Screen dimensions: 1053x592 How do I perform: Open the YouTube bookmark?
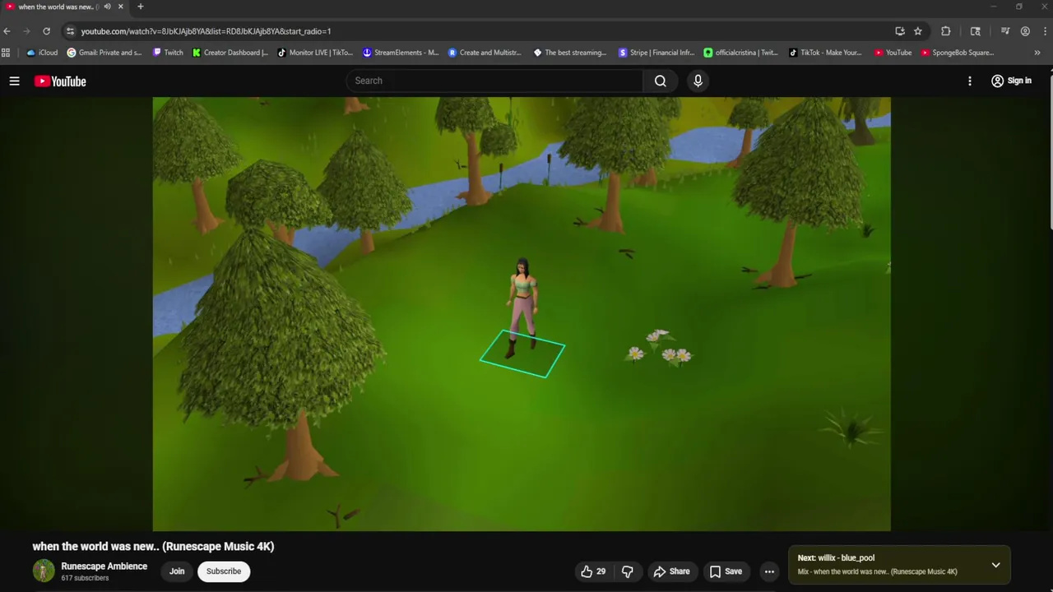click(893, 53)
